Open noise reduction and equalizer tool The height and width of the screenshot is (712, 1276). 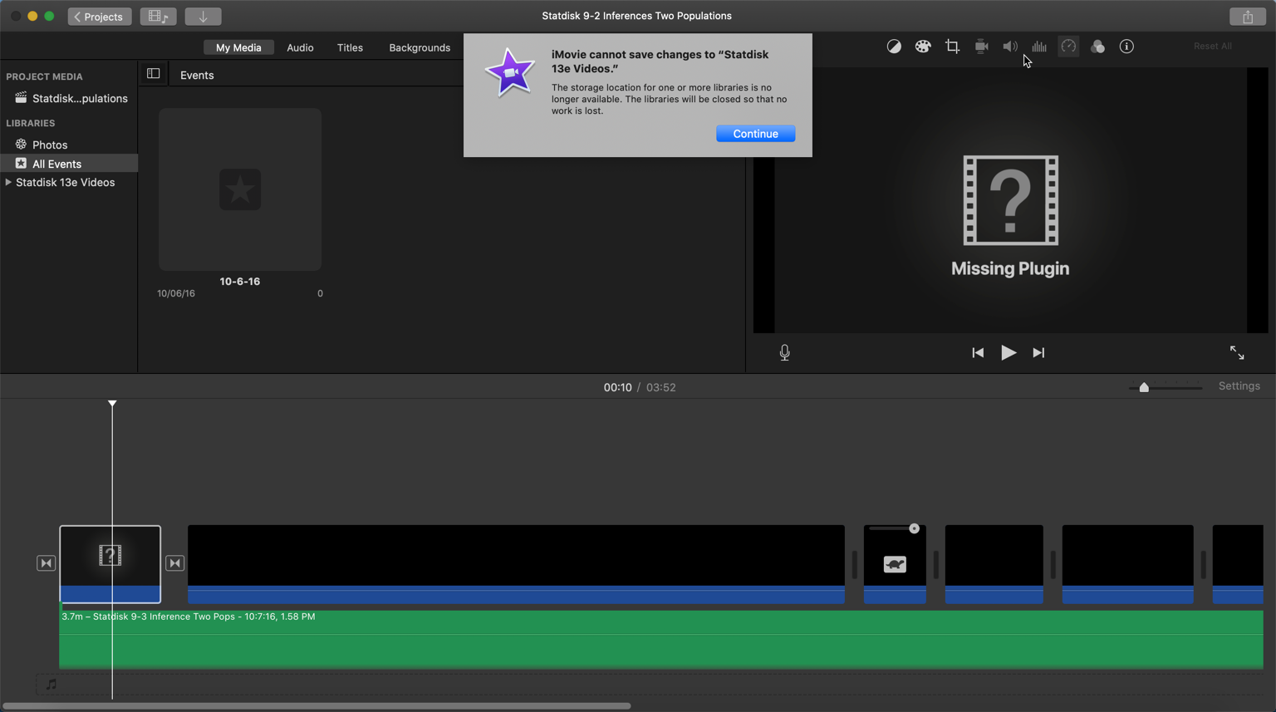[x=1039, y=47]
